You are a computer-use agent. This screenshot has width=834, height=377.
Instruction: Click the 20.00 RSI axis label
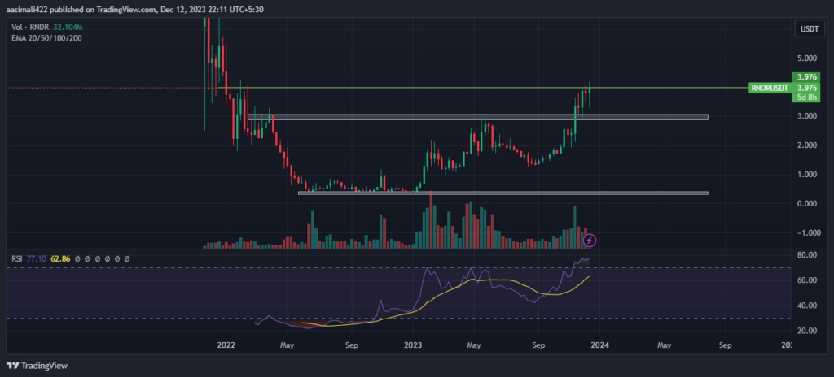[x=807, y=331]
